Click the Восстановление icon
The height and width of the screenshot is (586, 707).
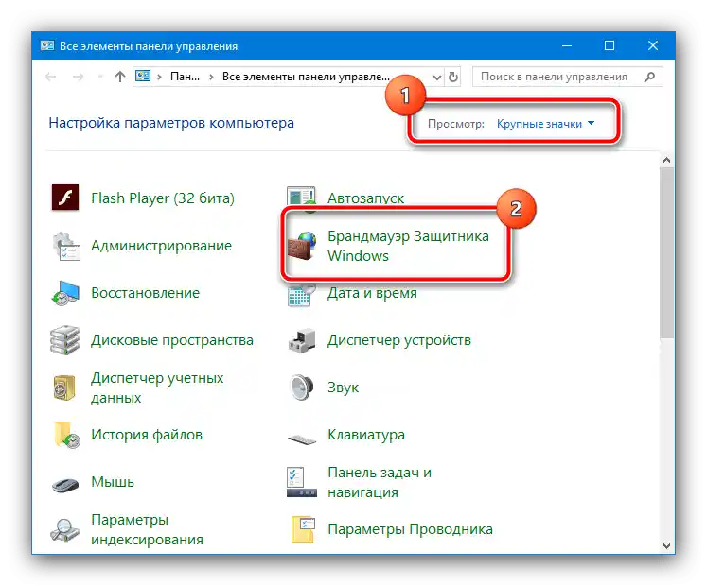pyautogui.click(x=65, y=293)
